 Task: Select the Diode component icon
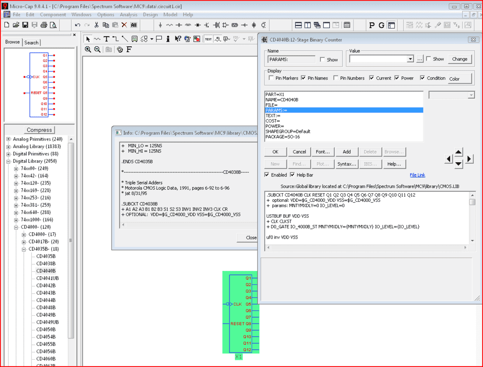pyautogui.click(x=198, y=25)
